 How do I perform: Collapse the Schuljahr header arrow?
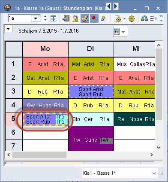tap(8, 29)
